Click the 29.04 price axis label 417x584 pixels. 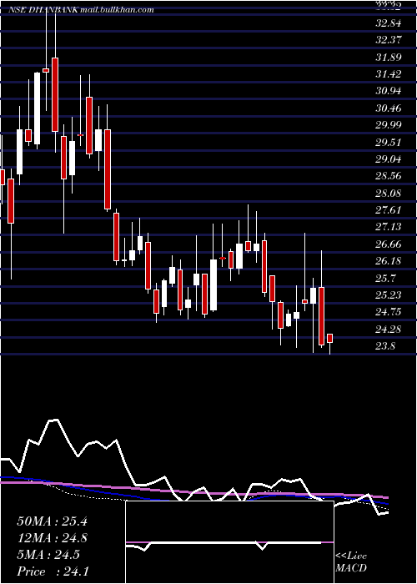click(389, 159)
